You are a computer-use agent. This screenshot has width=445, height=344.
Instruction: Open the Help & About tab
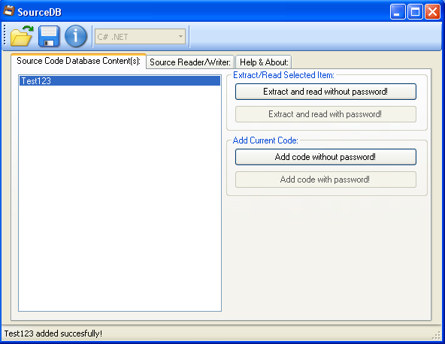pyautogui.click(x=264, y=62)
